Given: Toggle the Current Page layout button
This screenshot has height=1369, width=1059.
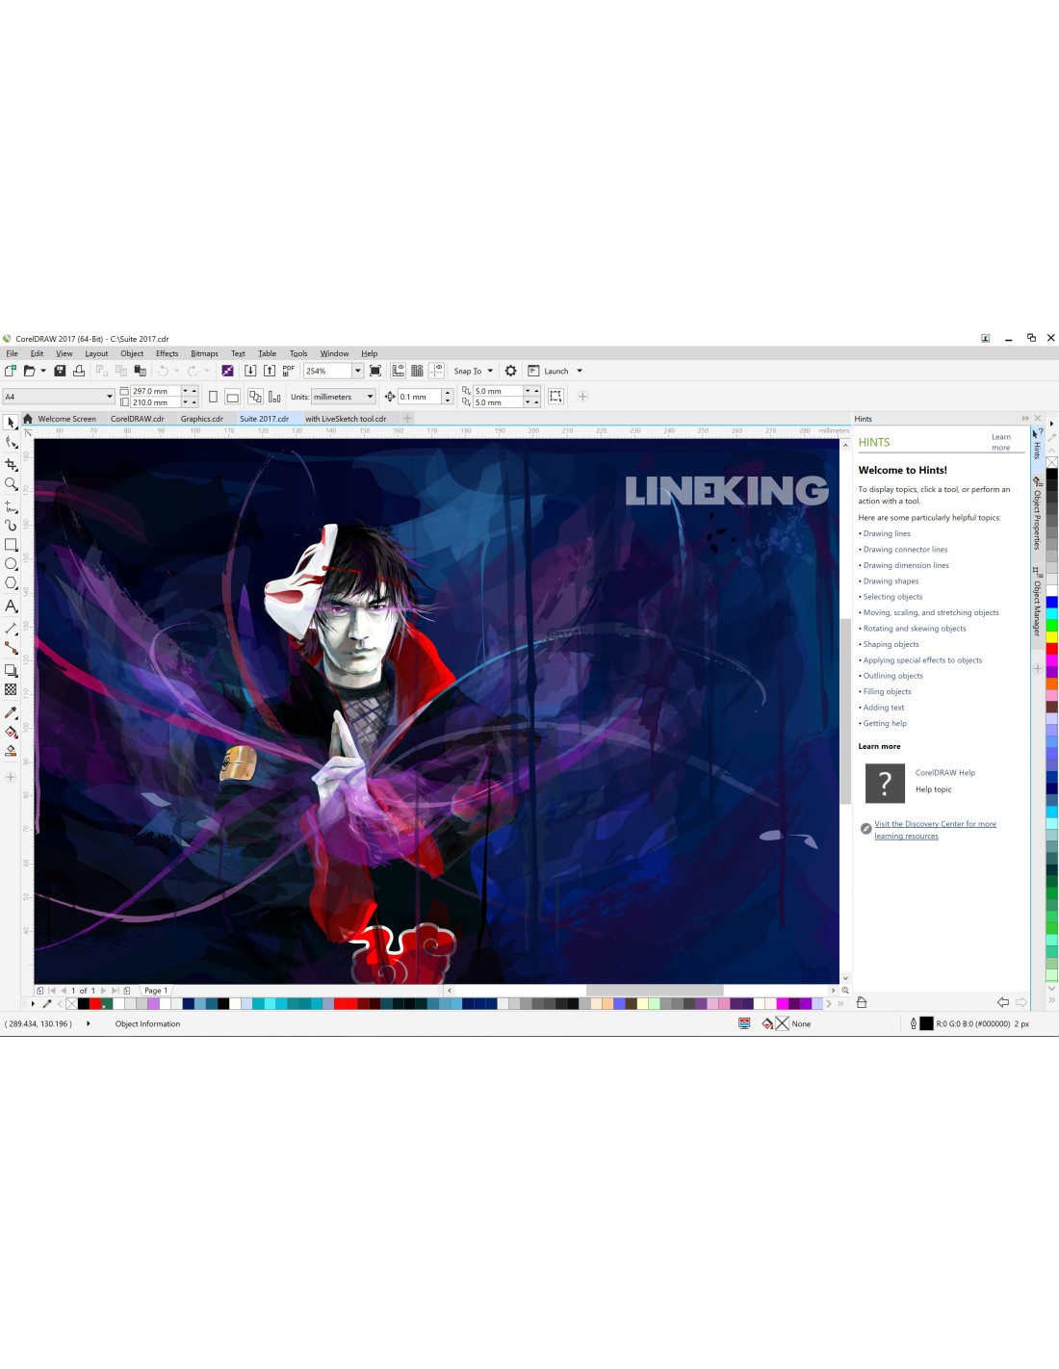Looking at the screenshot, I should (x=274, y=397).
